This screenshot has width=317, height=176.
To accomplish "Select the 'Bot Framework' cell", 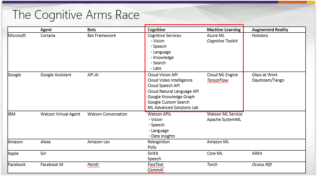I will [x=102, y=35].
